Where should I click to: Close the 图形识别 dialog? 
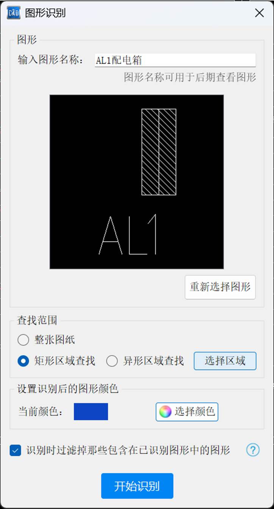coord(259,13)
